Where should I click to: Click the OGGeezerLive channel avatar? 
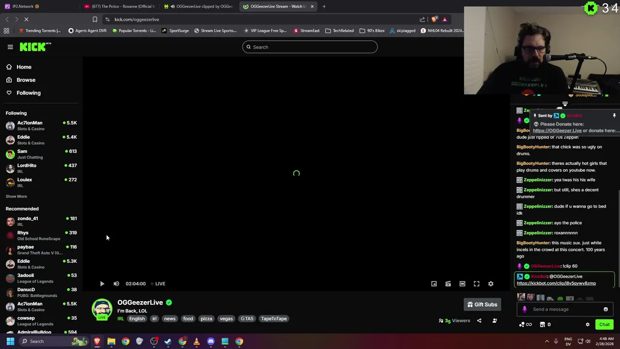click(102, 310)
